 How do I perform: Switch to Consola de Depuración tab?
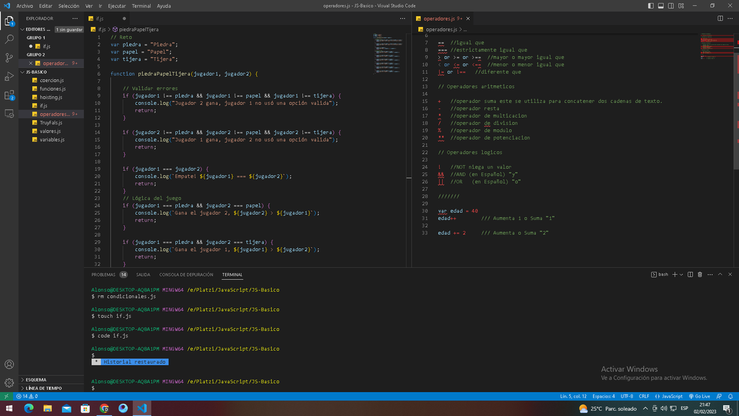(186, 274)
